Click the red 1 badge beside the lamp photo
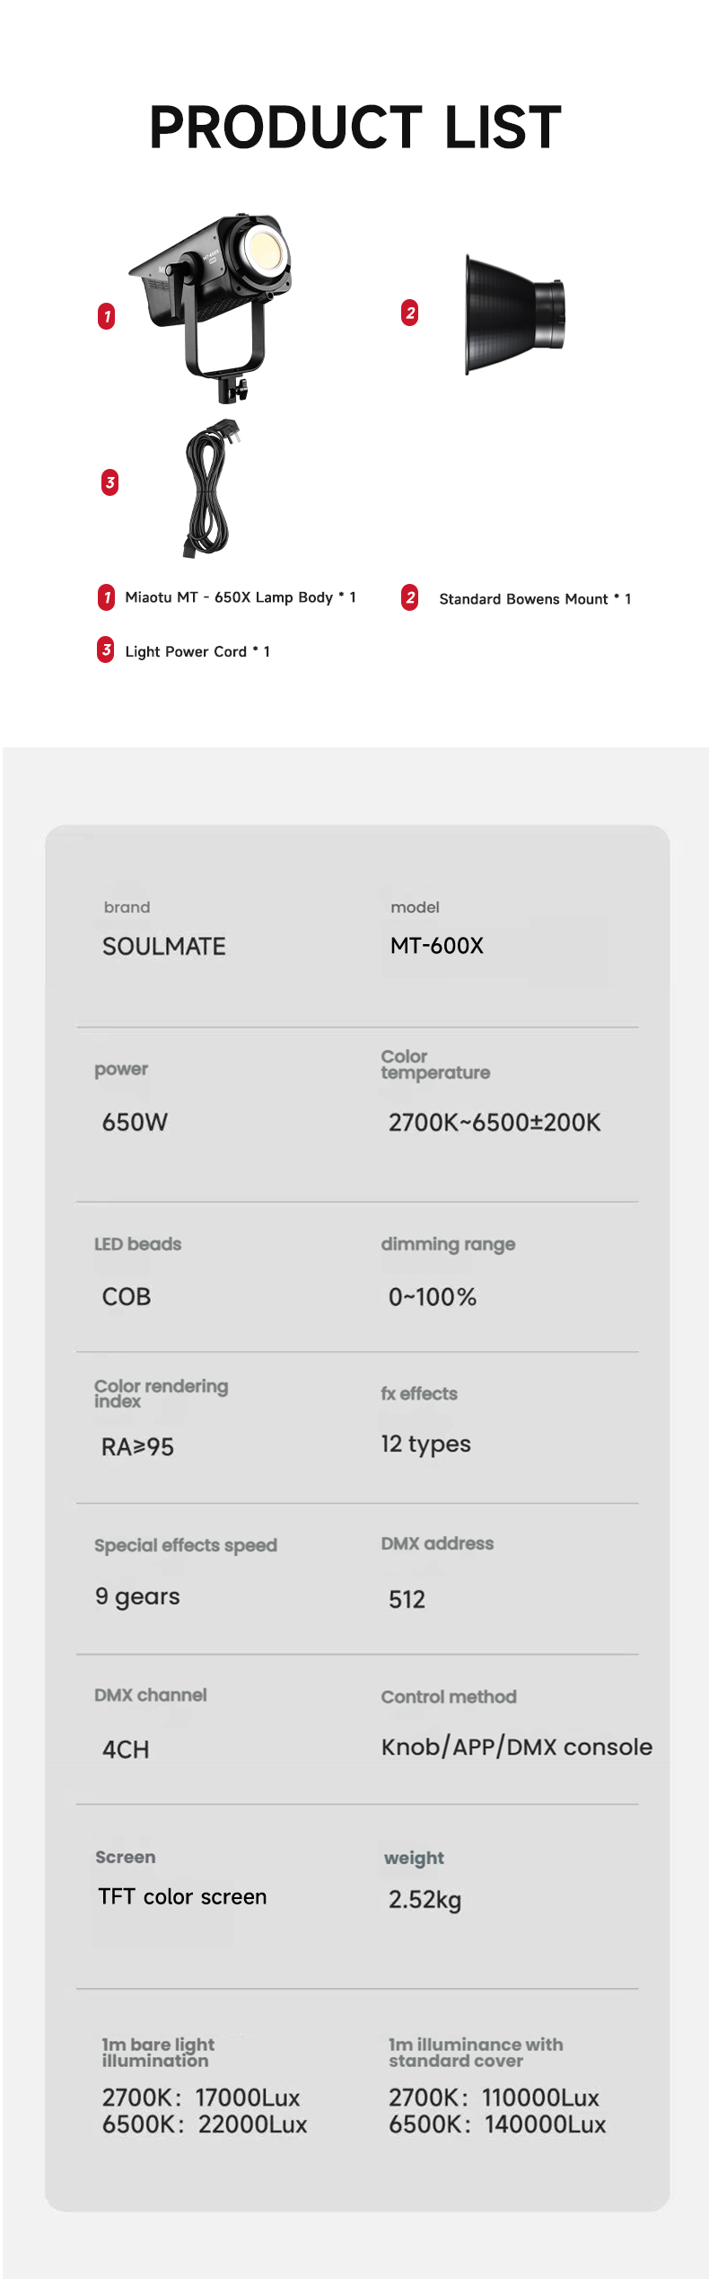The width and height of the screenshot is (709, 2279). [x=107, y=316]
